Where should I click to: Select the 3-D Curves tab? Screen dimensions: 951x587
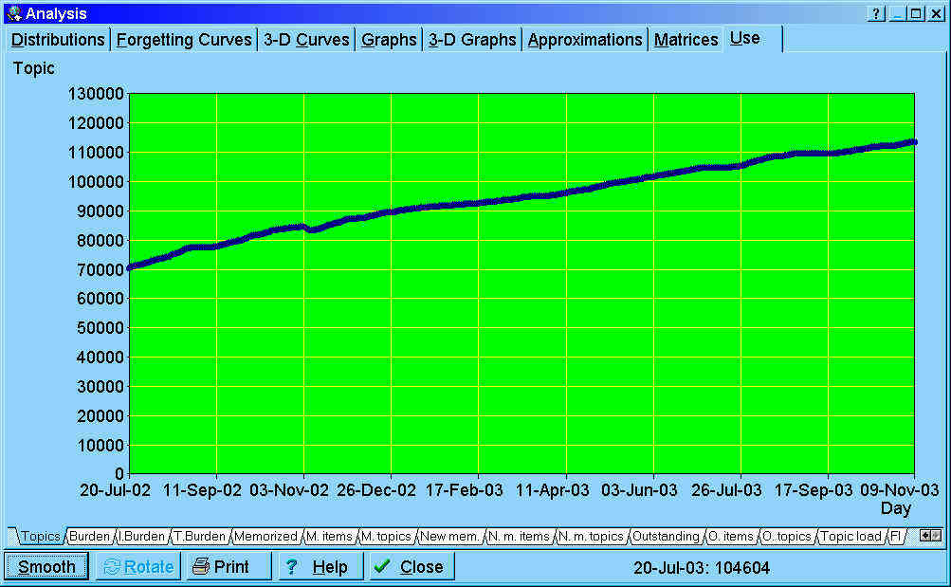[x=306, y=40]
